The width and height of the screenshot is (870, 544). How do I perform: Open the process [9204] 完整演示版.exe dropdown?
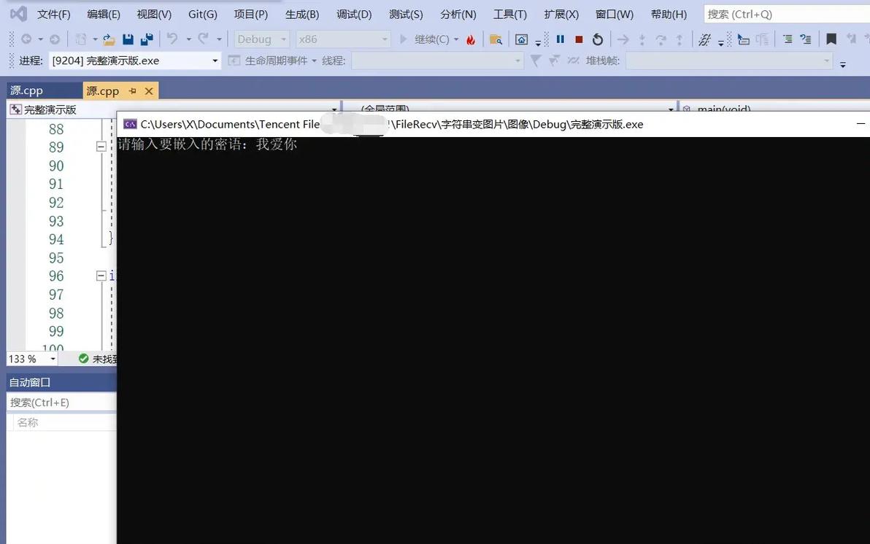pyautogui.click(x=135, y=61)
